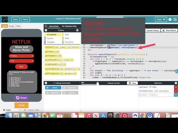This screenshot has width=178, height=133.
Task: Switch to Data mode tab
Action: 18,26
